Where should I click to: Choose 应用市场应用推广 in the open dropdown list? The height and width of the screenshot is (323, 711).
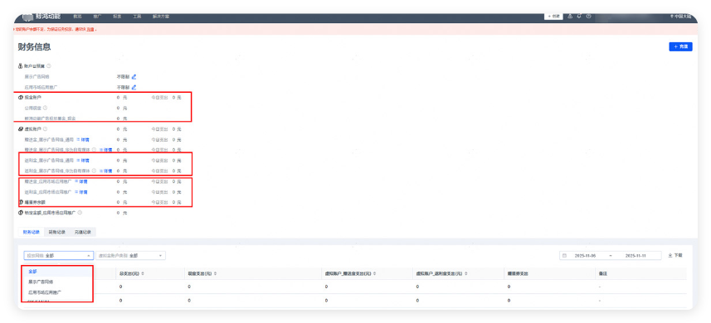coord(57,292)
